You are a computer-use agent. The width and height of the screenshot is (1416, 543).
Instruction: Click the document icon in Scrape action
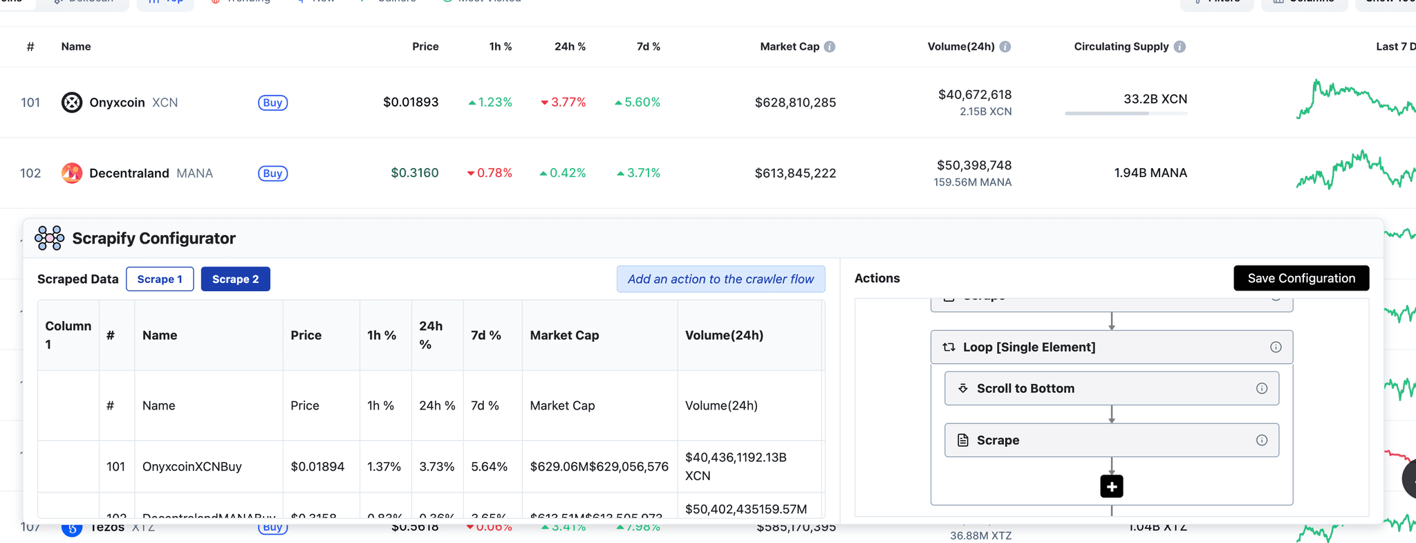point(962,441)
